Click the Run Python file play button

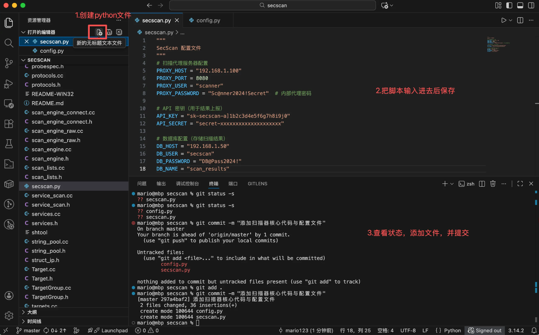point(503,20)
